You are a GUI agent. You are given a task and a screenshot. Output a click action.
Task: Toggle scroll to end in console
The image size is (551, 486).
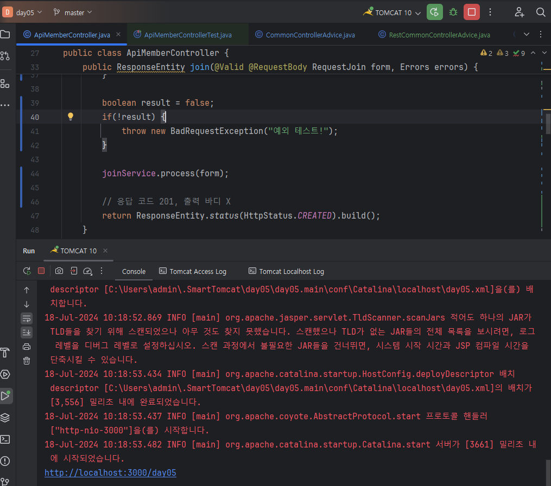click(27, 332)
